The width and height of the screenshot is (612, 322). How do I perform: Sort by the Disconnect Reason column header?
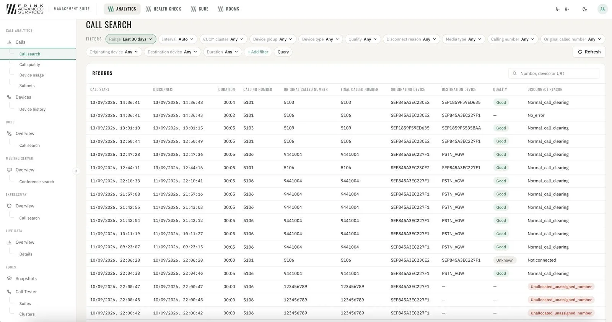[545, 89]
